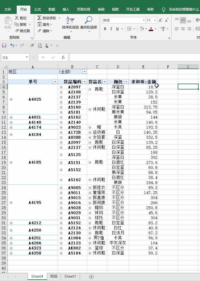Click the top align icon
The image size is (200, 281).
(x=177, y=20)
